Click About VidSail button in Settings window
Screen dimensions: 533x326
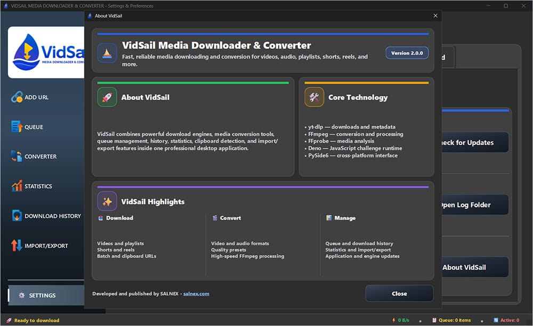point(475,267)
